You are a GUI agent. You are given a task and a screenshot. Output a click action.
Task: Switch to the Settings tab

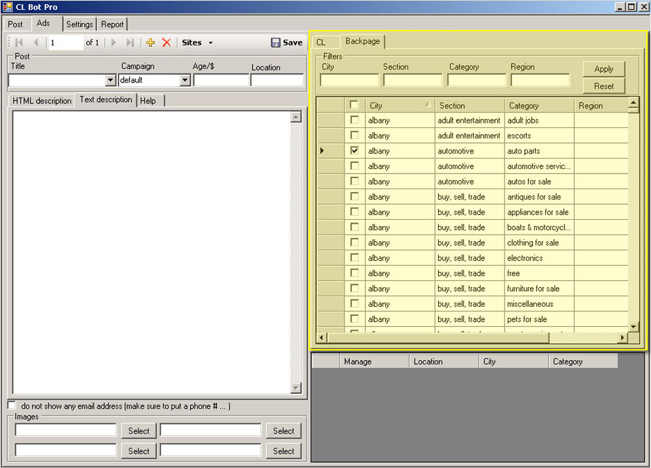(79, 24)
